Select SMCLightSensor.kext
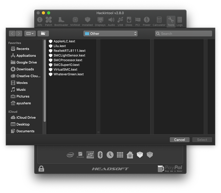221x193 pixels. [x=72, y=55]
